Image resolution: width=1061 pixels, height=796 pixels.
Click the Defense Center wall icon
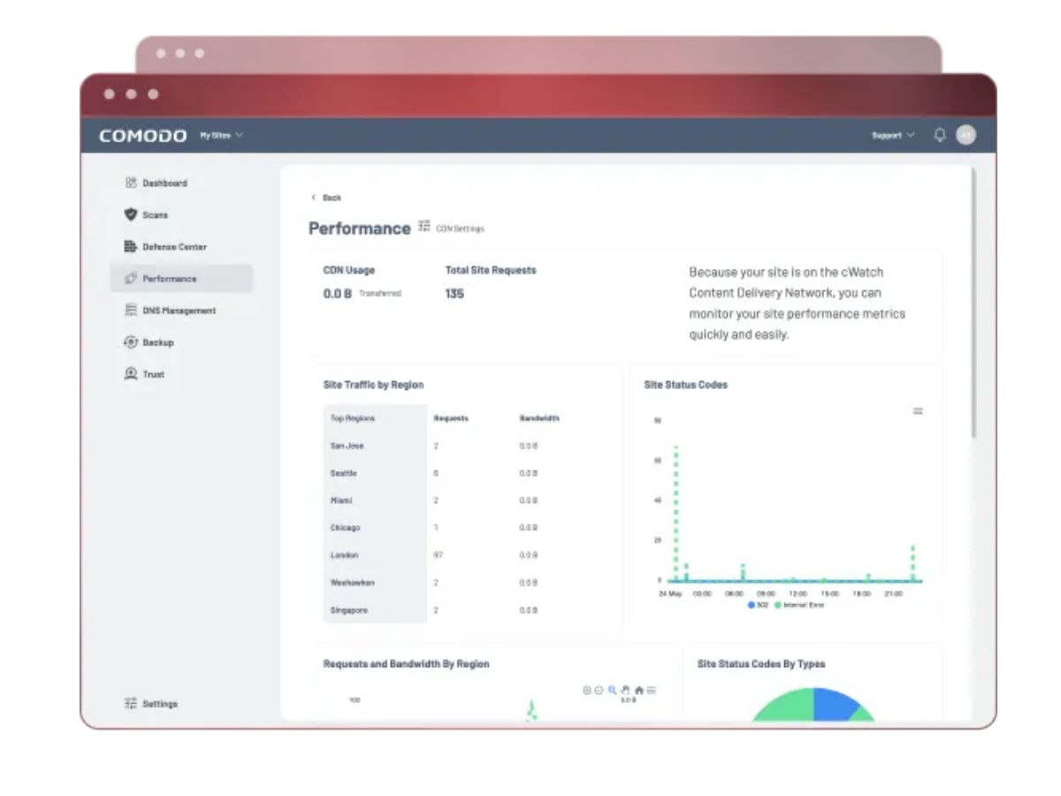[x=131, y=247]
